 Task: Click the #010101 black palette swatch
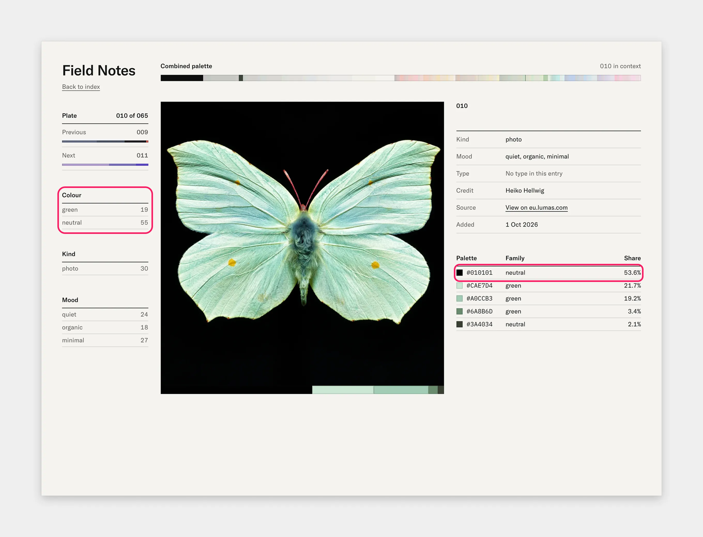pos(460,273)
